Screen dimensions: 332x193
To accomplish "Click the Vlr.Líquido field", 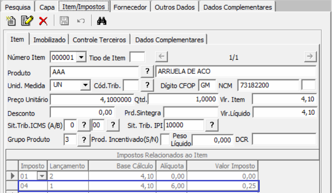I will click(284, 112).
